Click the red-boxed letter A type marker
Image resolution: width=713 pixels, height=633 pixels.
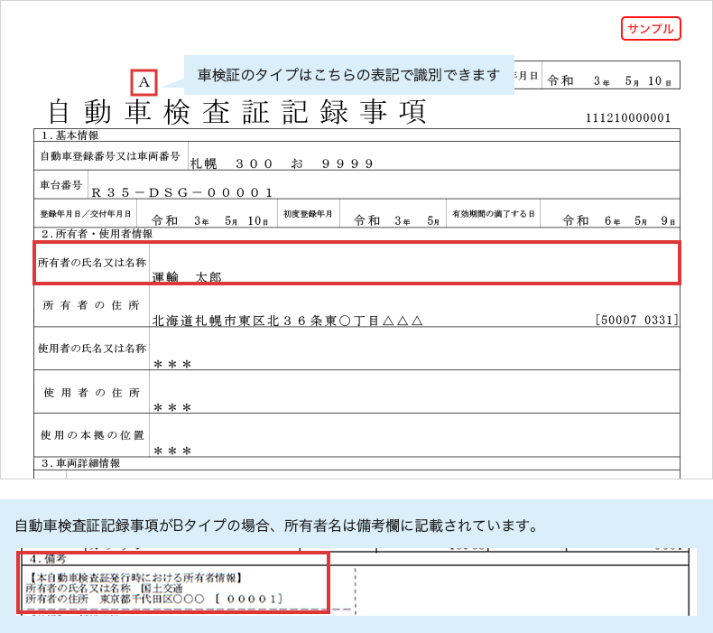(x=144, y=83)
